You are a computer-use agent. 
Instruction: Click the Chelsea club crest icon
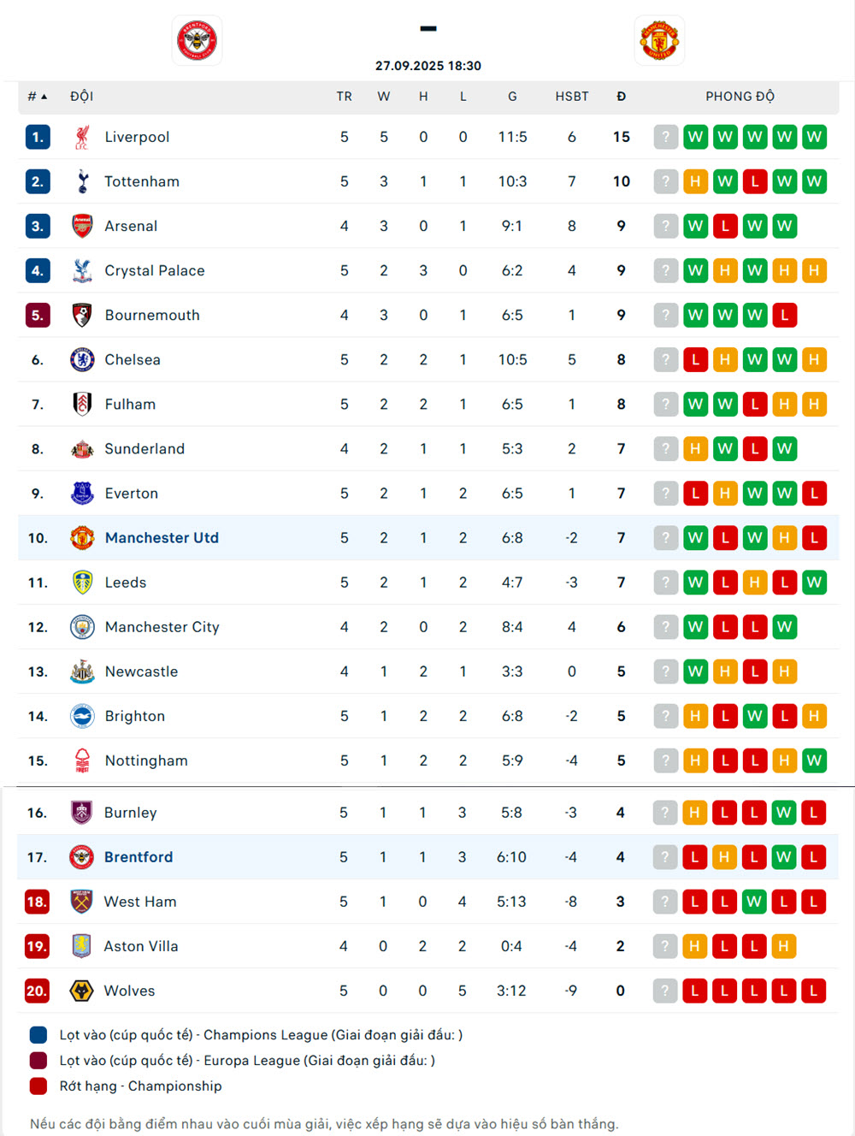[x=82, y=359]
